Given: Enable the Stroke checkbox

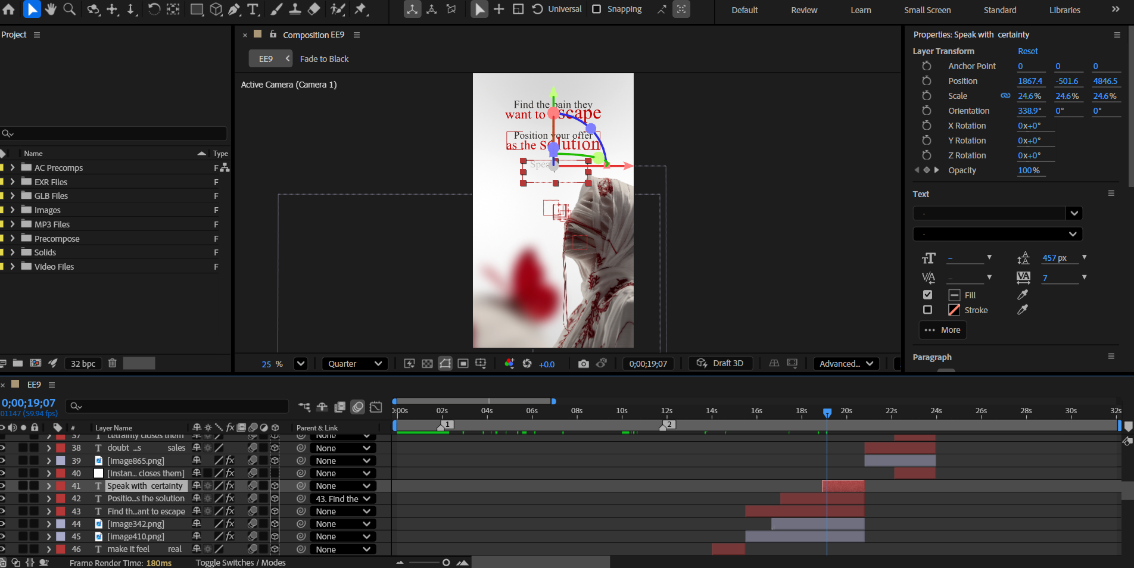Looking at the screenshot, I should pyautogui.click(x=927, y=310).
